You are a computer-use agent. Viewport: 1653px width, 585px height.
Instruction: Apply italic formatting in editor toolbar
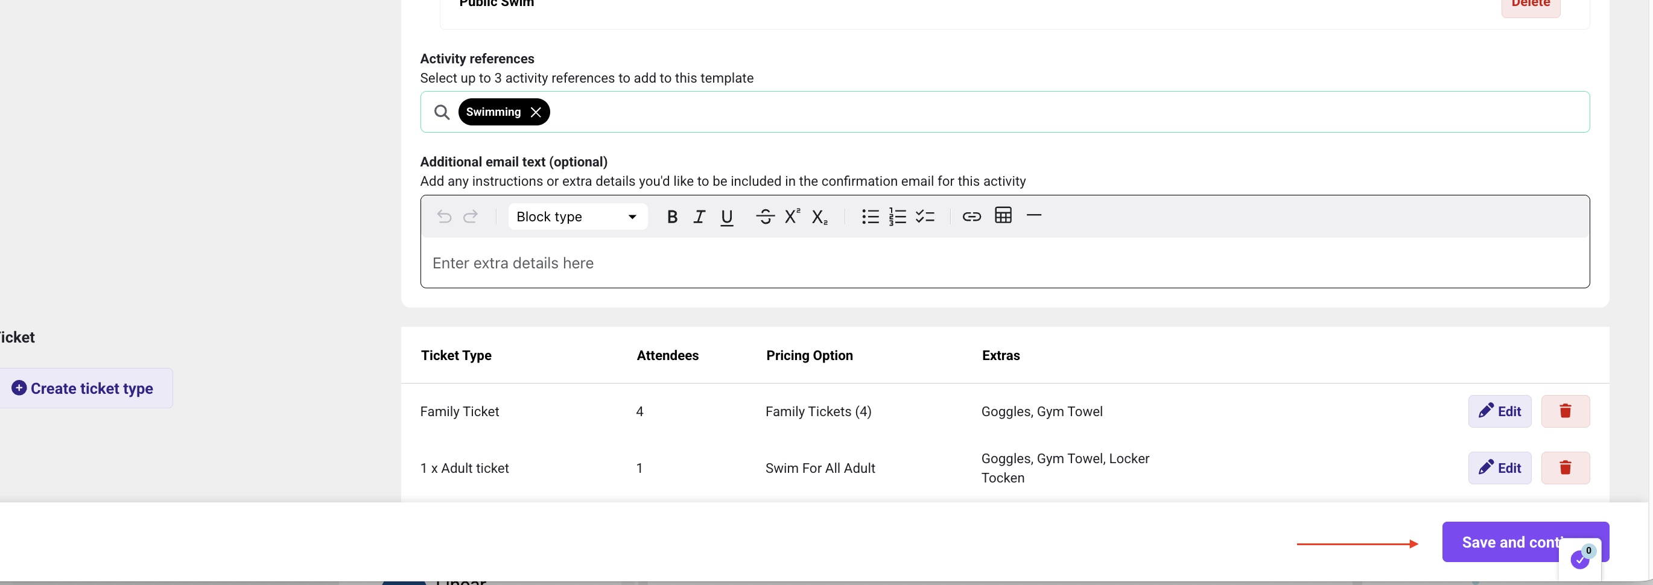(699, 217)
